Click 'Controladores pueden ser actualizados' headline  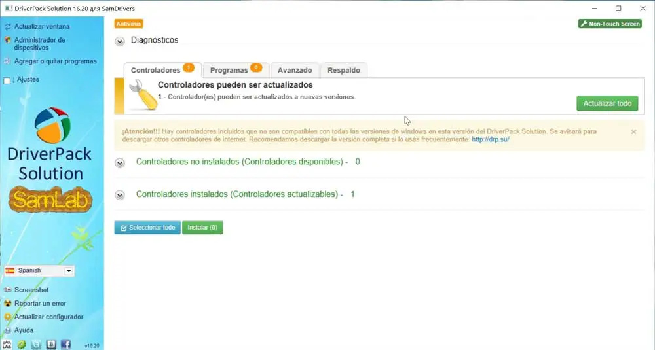[x=235, y=84]
